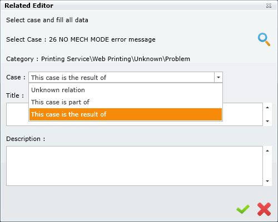This screenshot has width=278, height=222.
Task: Toggle the Case dropdown arrow
Action: point(219,77)
